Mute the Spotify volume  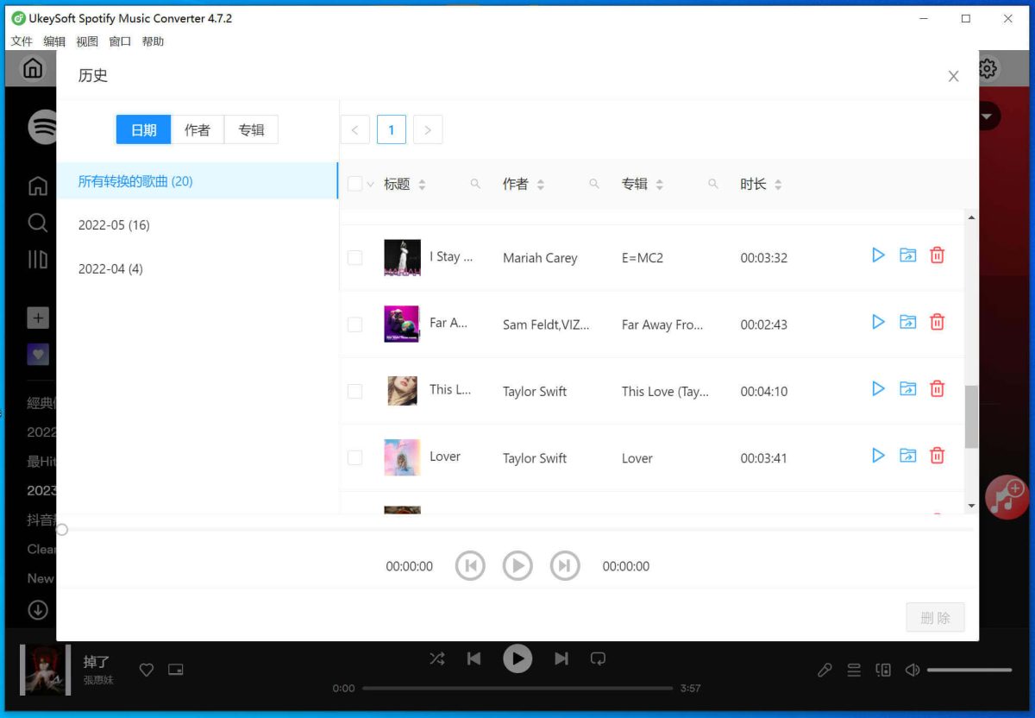pyautogui.click(x=913, y=670)
